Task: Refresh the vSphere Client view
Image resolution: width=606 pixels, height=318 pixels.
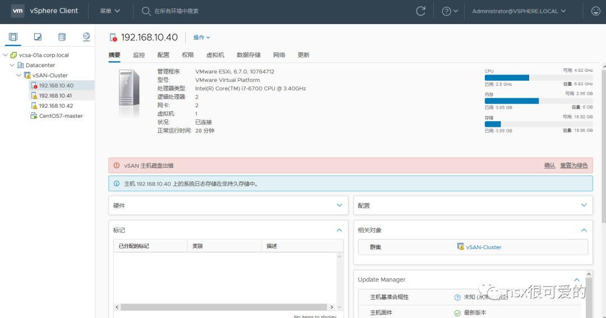Action: tap(420, 11)
